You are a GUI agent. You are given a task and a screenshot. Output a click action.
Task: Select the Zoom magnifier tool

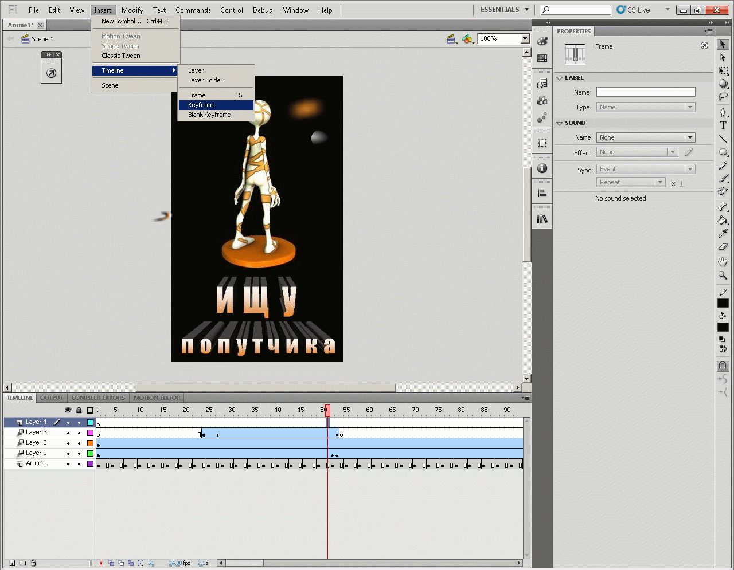(723, 275)
